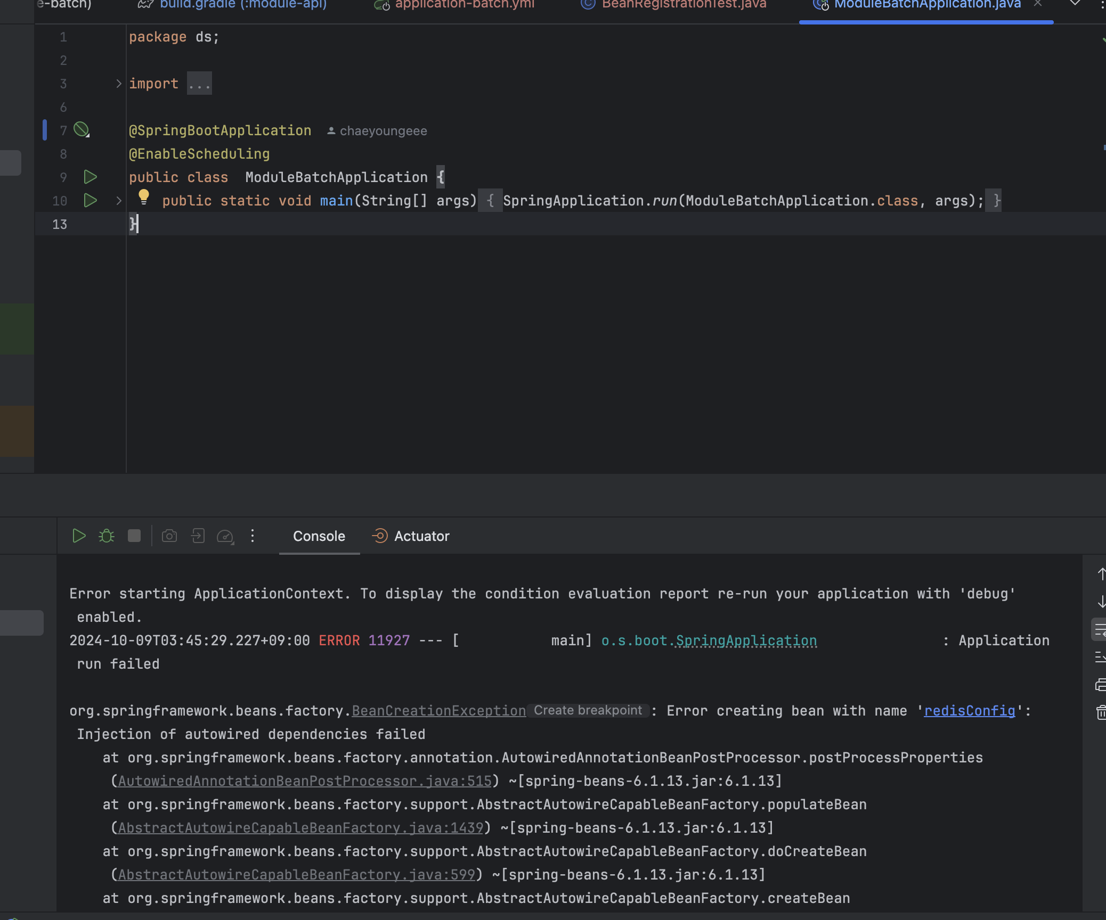Click the AutowiredAnnotationBeanPostProcessor.java:515 stack trace link
Screen dimensions: 1106x920
304,781
